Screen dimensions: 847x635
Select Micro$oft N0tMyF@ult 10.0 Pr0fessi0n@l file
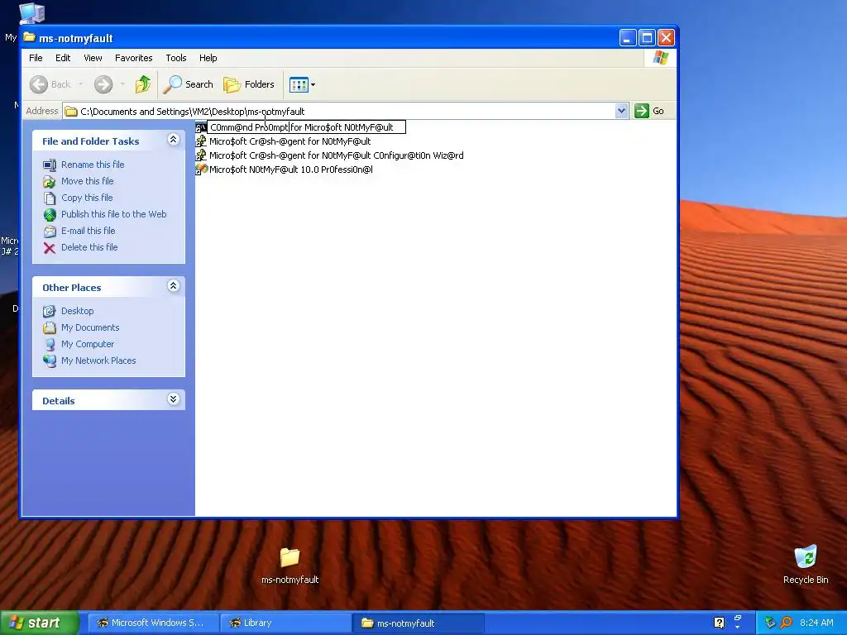click(290, 169)
